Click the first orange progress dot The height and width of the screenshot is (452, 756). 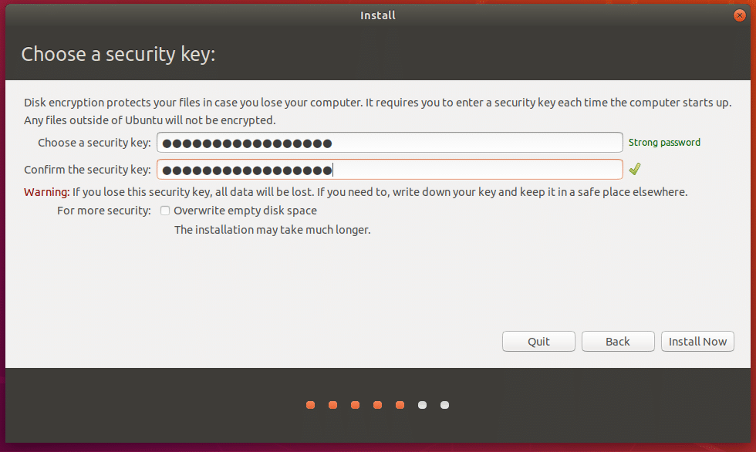(310, 405)
